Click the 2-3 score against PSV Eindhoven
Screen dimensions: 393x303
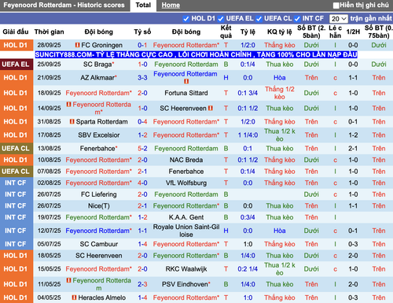click(x=142, y=284)
